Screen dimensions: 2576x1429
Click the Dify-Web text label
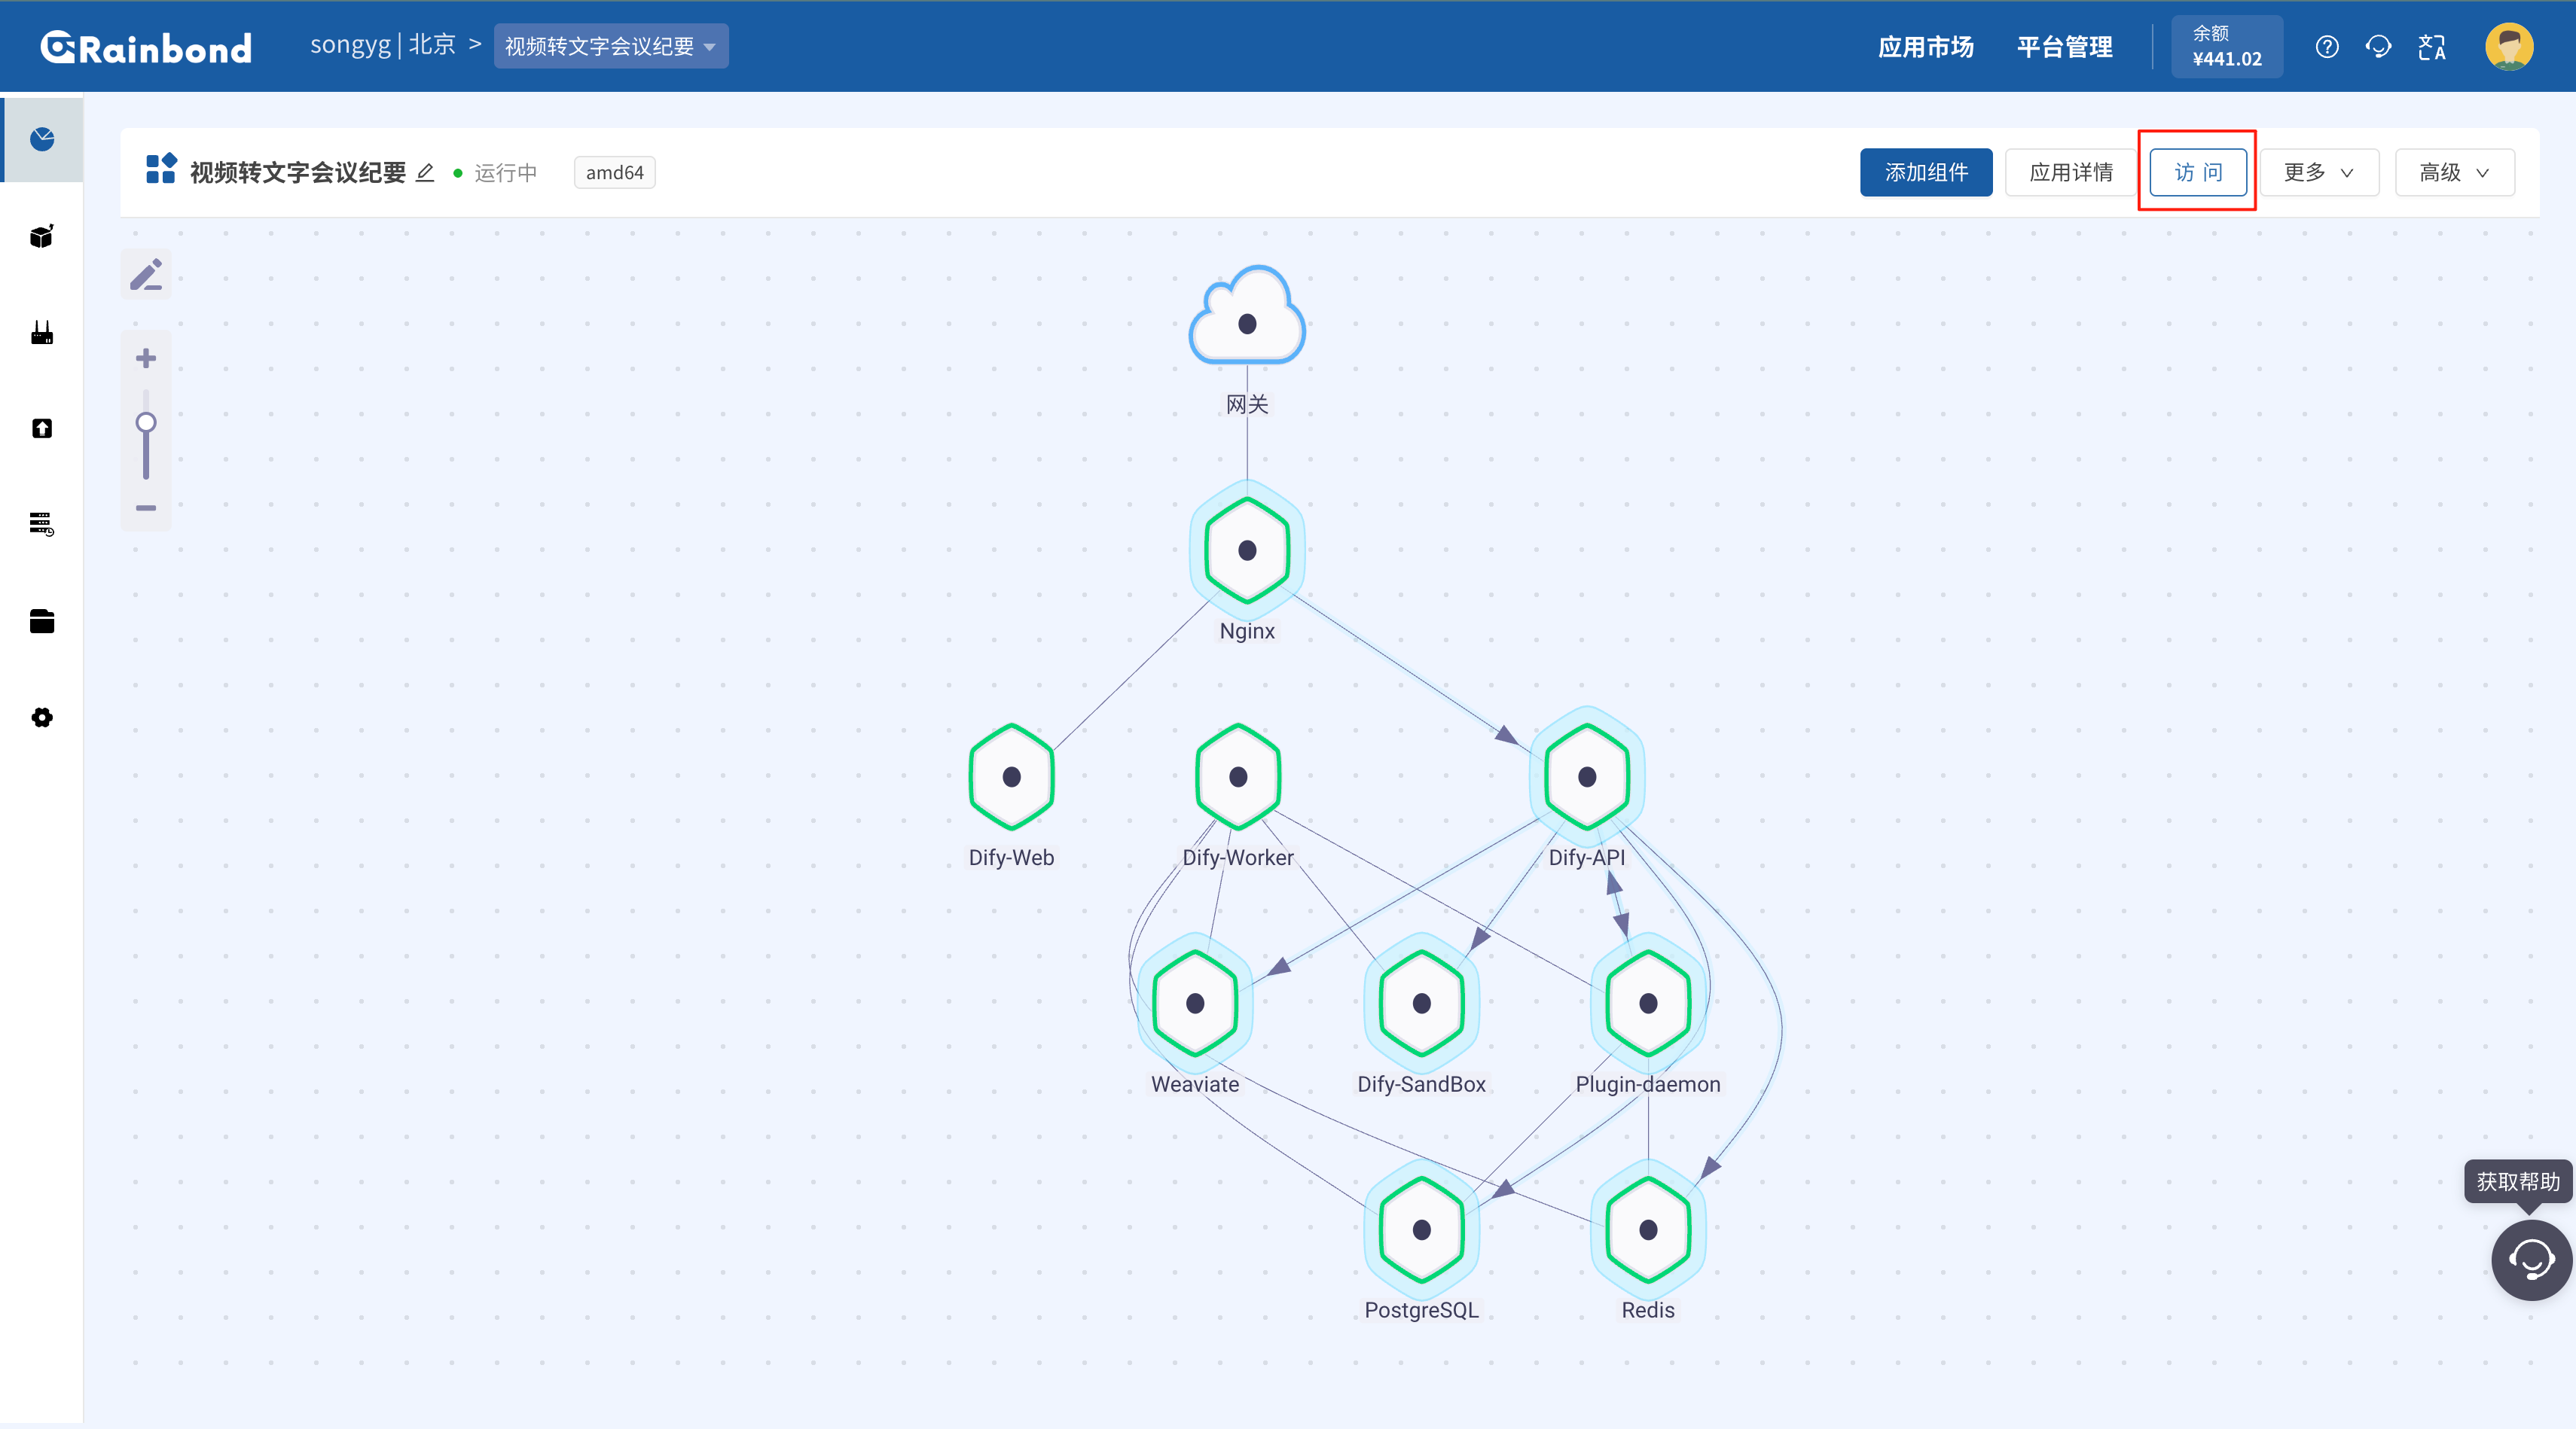tap(1011, 858)
